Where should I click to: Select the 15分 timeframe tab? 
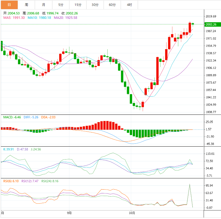pos(78,5)
